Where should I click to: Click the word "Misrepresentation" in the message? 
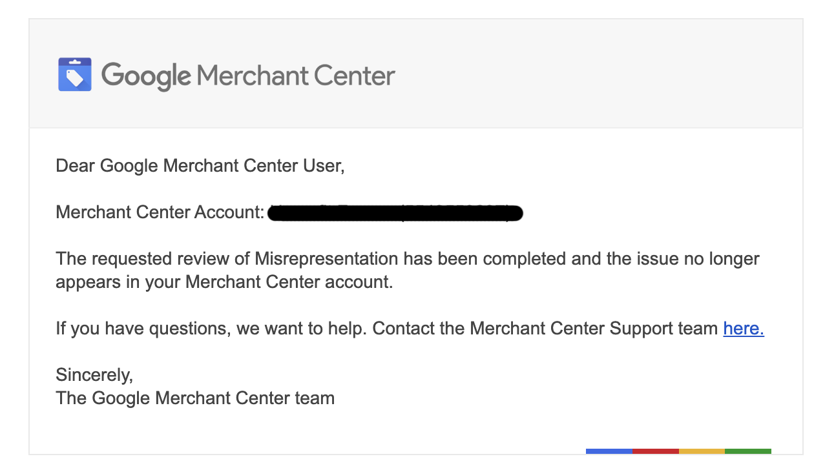coord(326,259)
